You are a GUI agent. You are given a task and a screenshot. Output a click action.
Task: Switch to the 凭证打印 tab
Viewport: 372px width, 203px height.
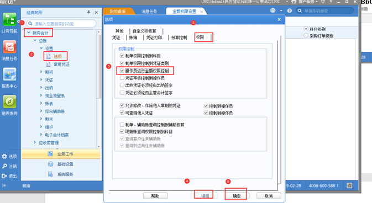pos(154,38)
